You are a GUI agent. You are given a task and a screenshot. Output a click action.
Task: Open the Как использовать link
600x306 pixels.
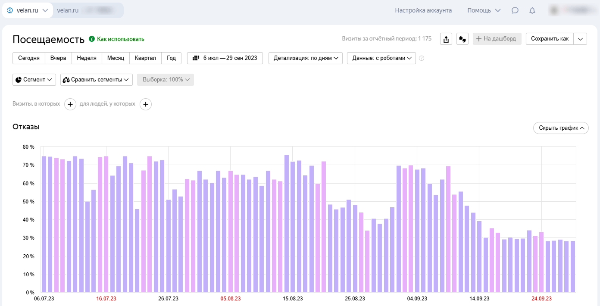pyautogui.click(x=120, y=39)
